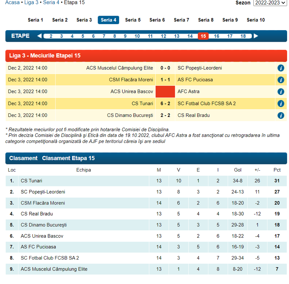The width and height of the screenshot is (289, 284).
Task: Select the highlighted etapa 15
Action: click(203, 36)
